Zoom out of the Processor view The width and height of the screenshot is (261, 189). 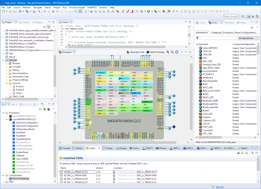(172, 52)
